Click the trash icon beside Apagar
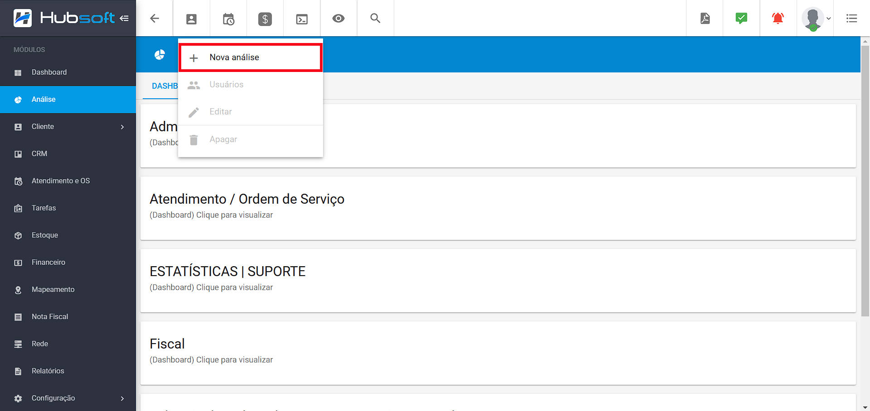This screenshot has width=870, height=411. [194, 140]
